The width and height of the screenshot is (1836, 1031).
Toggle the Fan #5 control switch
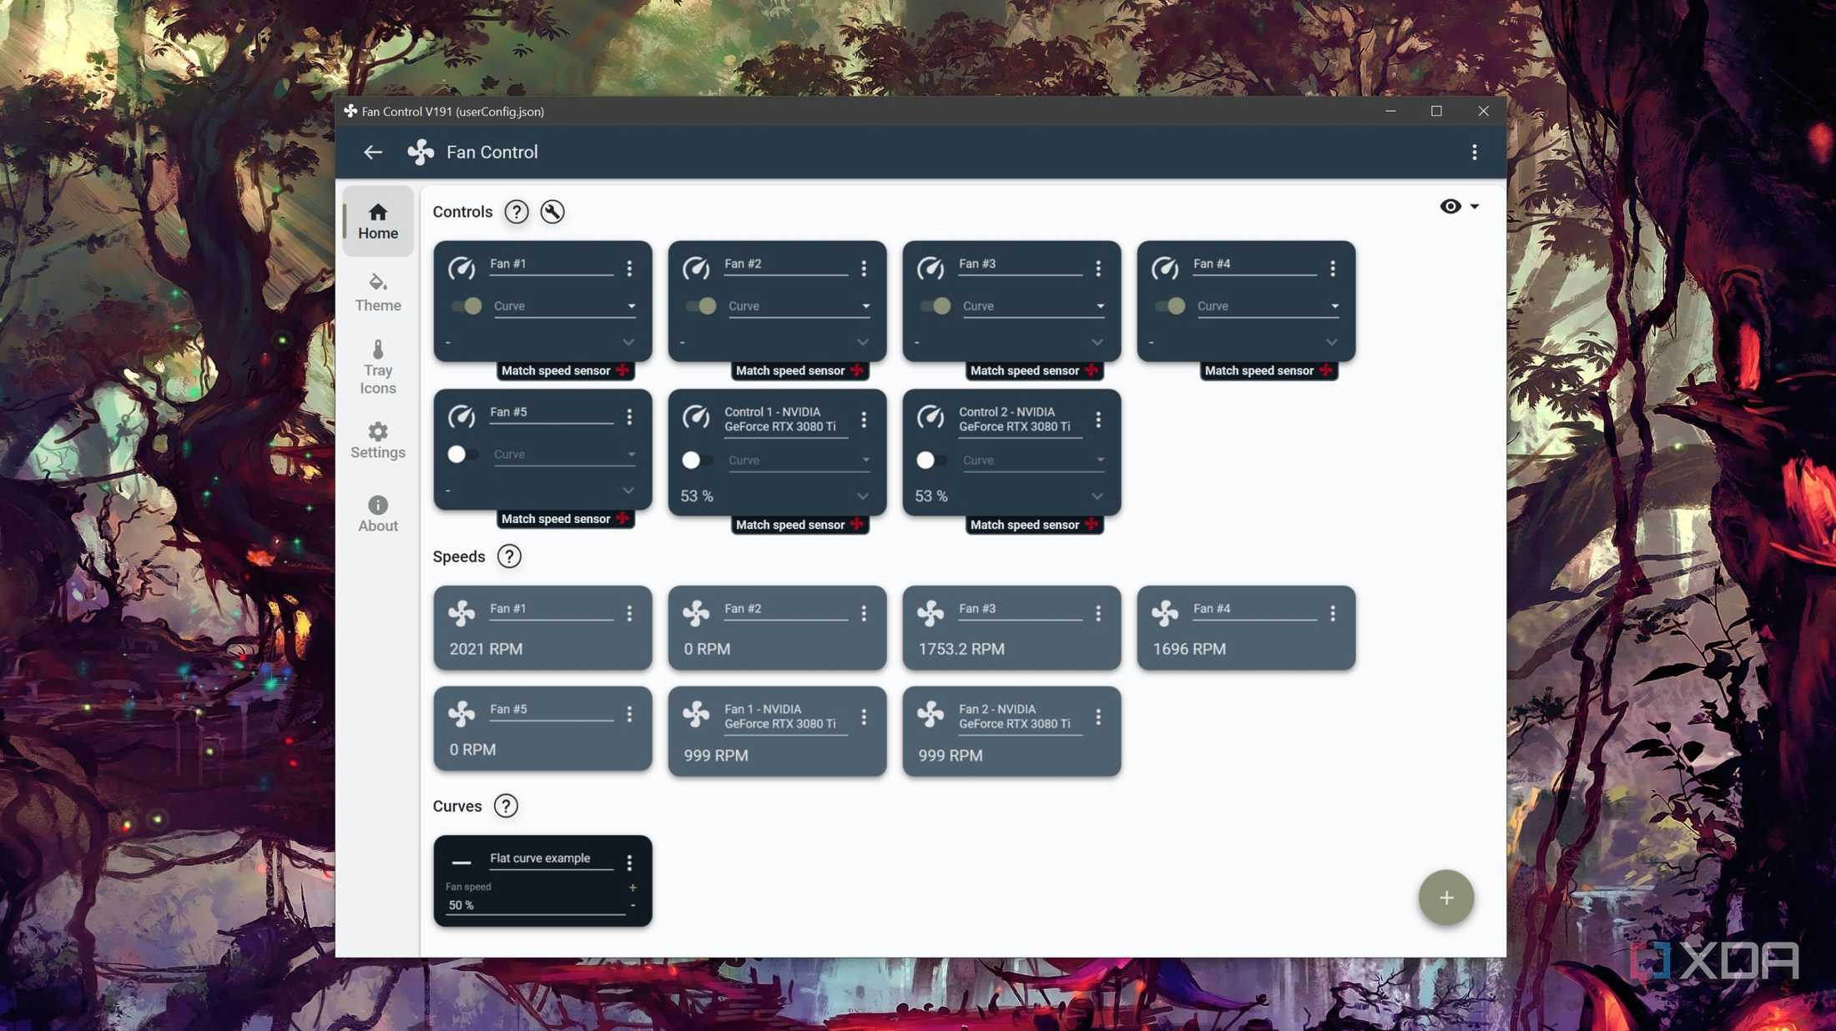[x=463, y=454]
